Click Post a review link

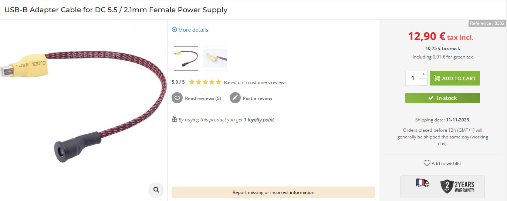[257, 98]
